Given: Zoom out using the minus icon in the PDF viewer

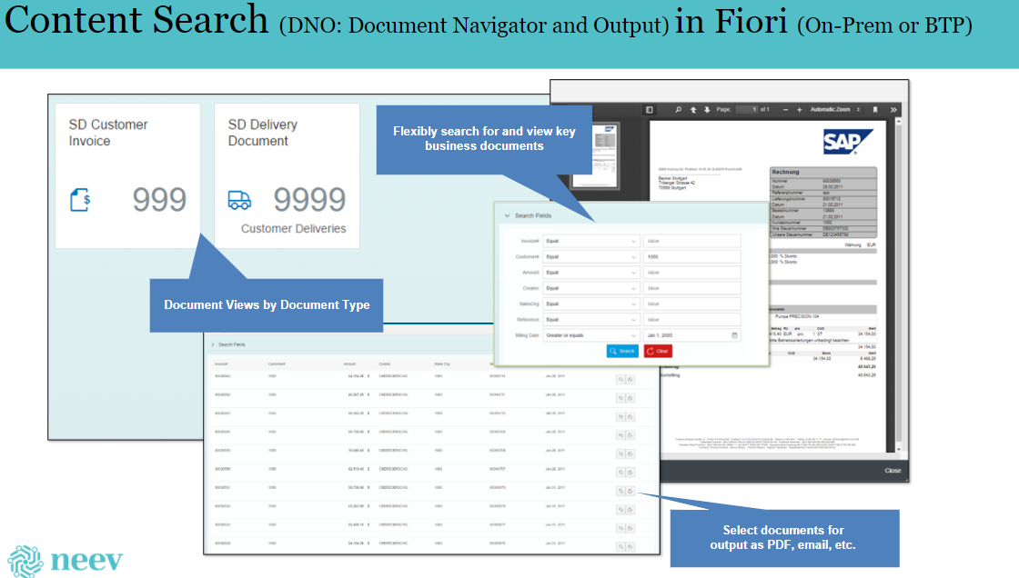Looking at the screenshot, I should (x=786, y=110).
